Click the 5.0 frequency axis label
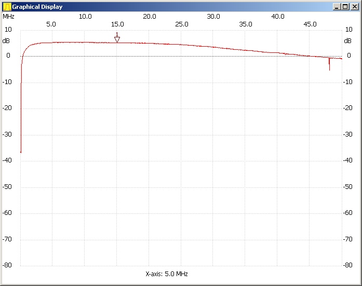 pos(51,24)
